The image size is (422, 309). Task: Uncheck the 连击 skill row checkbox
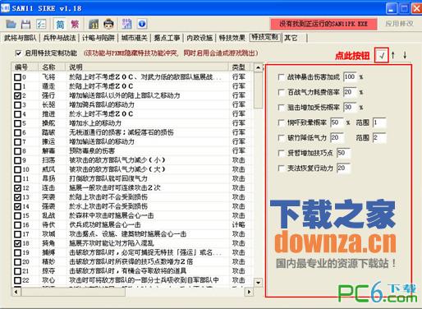17,188
